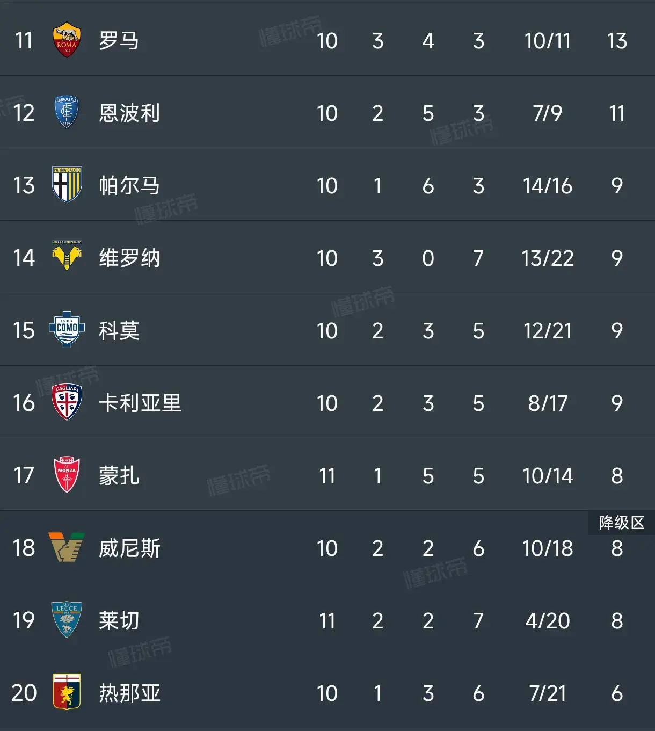Tap the Empoli team badge
The width and height of the screenshot is (655, 731).
67,112
